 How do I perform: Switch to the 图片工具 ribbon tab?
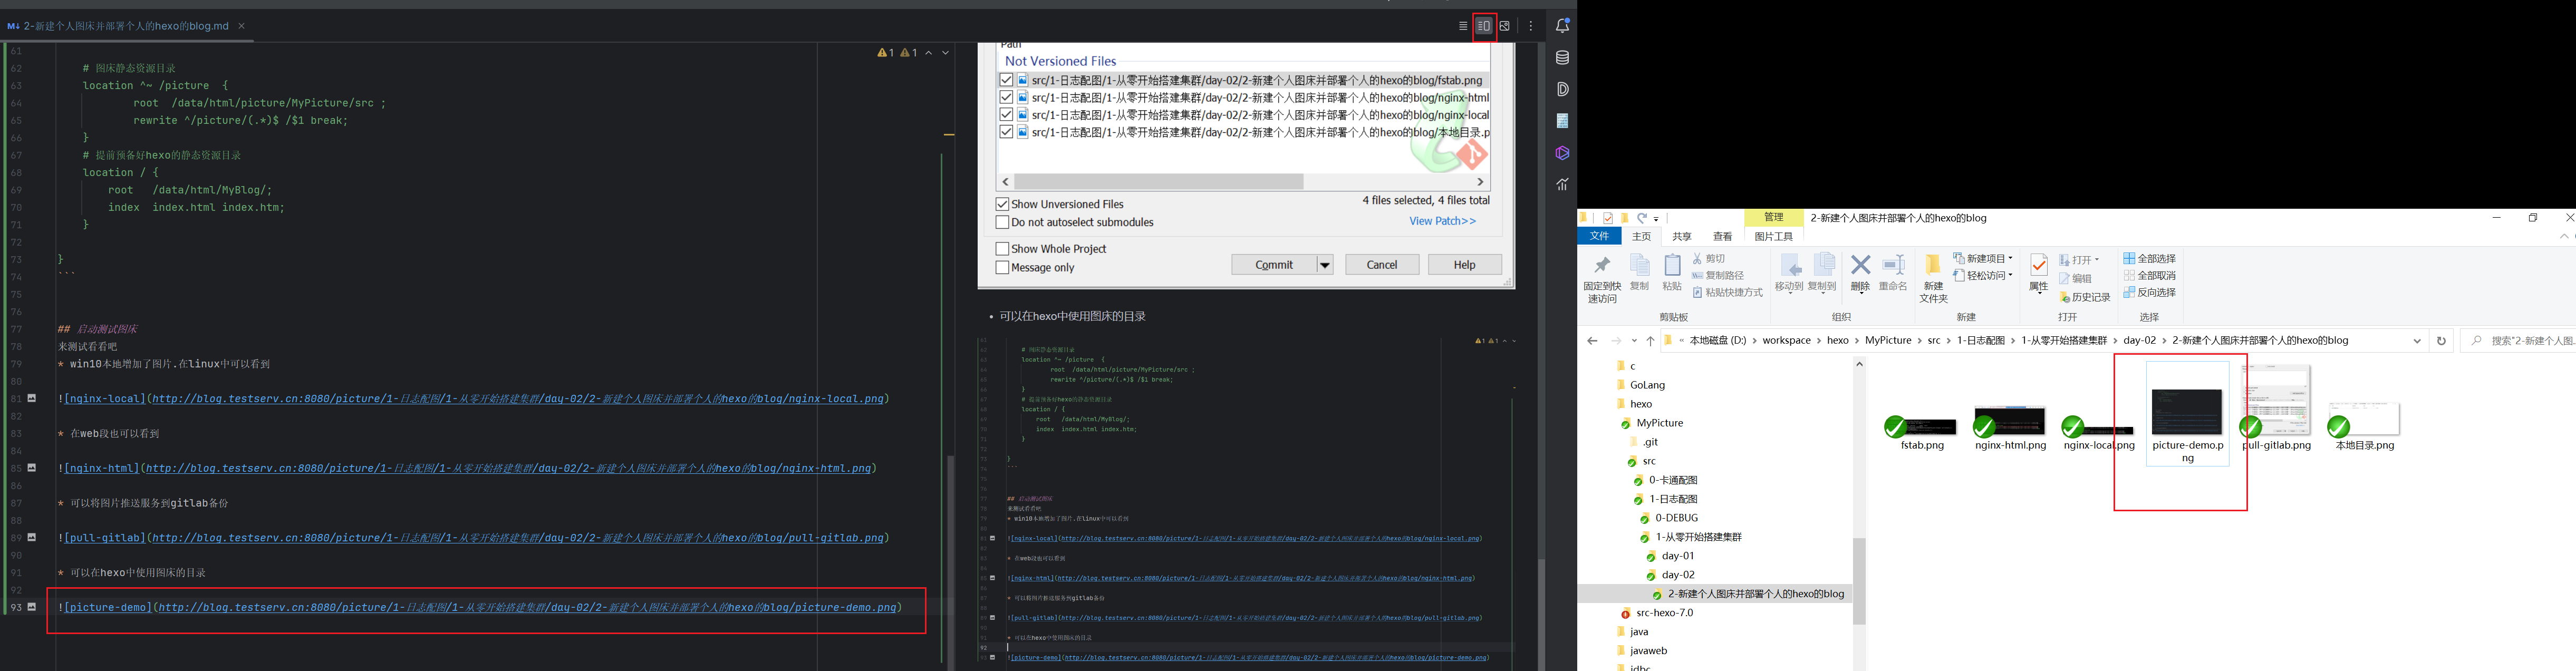tap(1774, 237)
